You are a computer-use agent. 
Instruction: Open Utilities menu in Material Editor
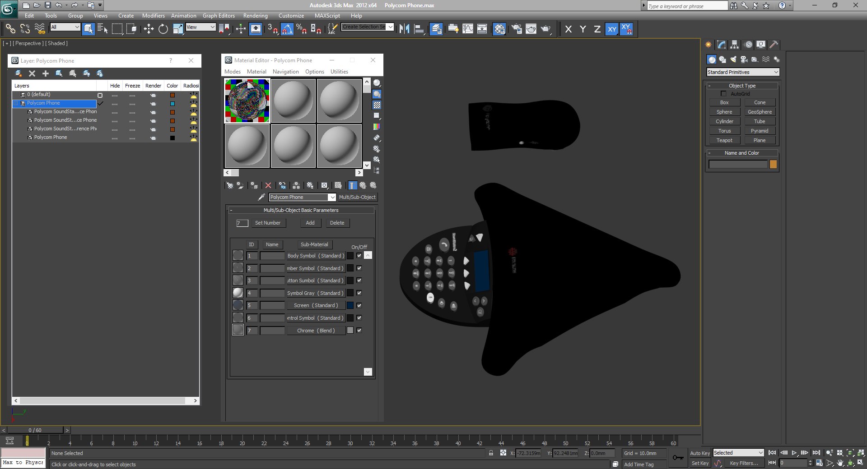[x=339, y=72]
